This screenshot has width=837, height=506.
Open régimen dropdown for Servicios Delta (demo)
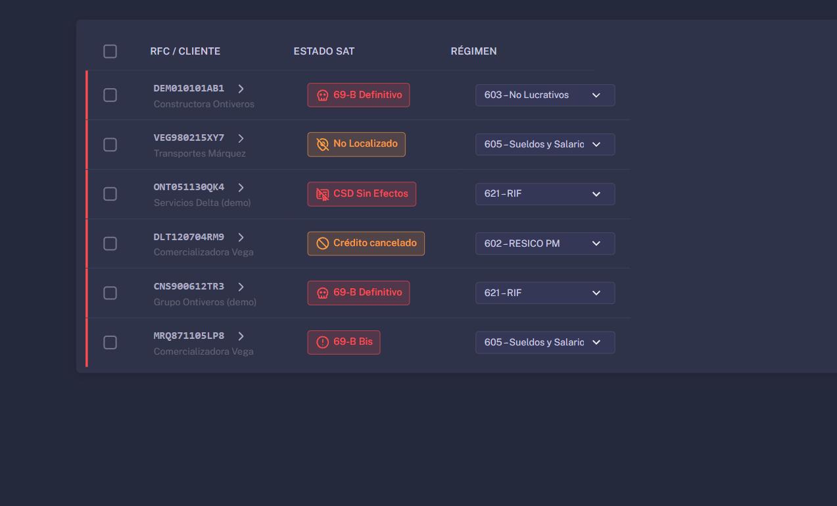[x=545, y=194]
